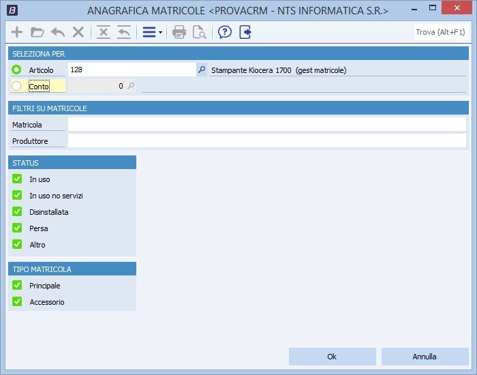477x375 pixels.
Task: Select the Conto radio button
Action: pos(18,86)
